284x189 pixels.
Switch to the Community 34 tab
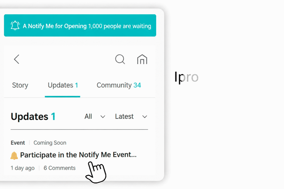click(119, 85)
